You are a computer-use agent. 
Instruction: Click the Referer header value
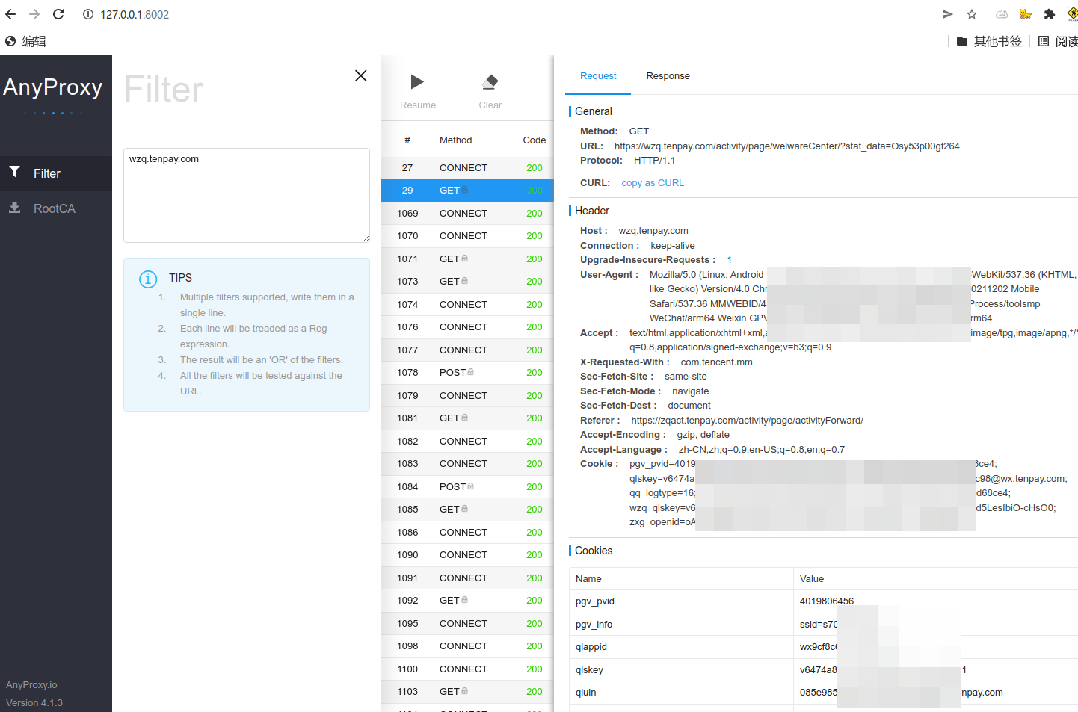point(747,421)
